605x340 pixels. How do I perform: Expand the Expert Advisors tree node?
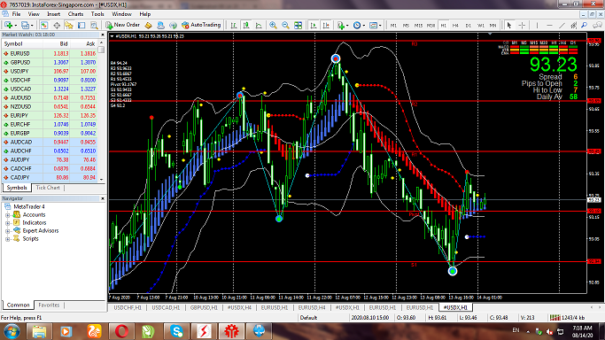tap(7, 231)
